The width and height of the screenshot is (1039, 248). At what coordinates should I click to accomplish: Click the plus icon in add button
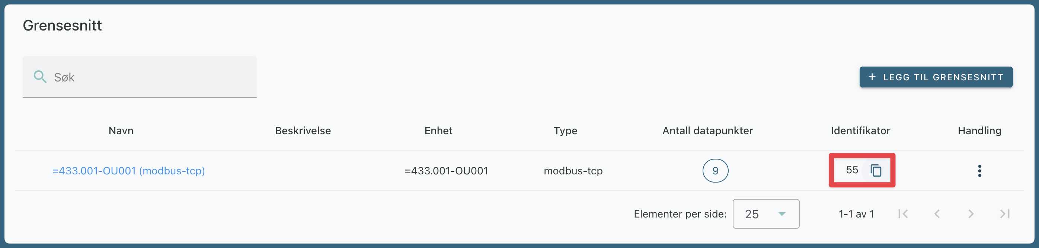tap(872, 77)
